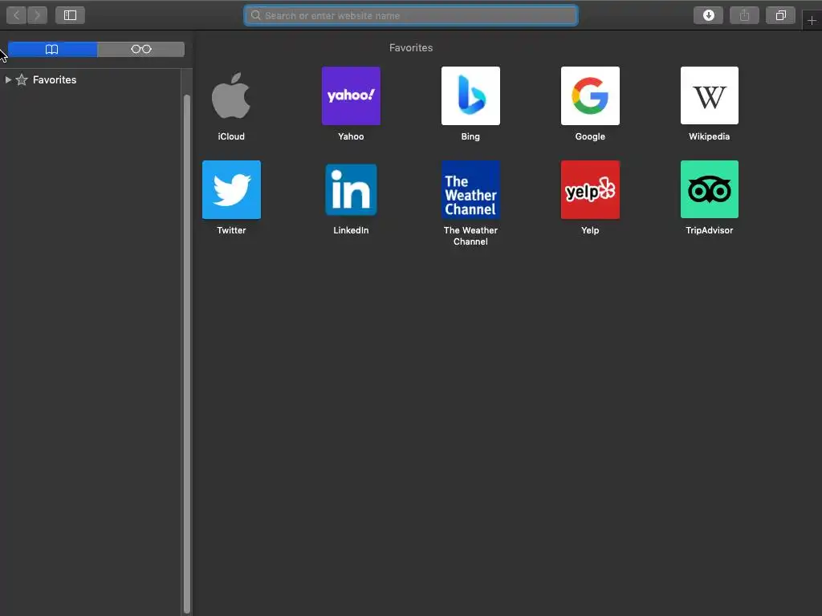Click the 'iCloud' label text
Image resolution: width=822 pixels, height=616 pixels.
click(x=231, y=136)
